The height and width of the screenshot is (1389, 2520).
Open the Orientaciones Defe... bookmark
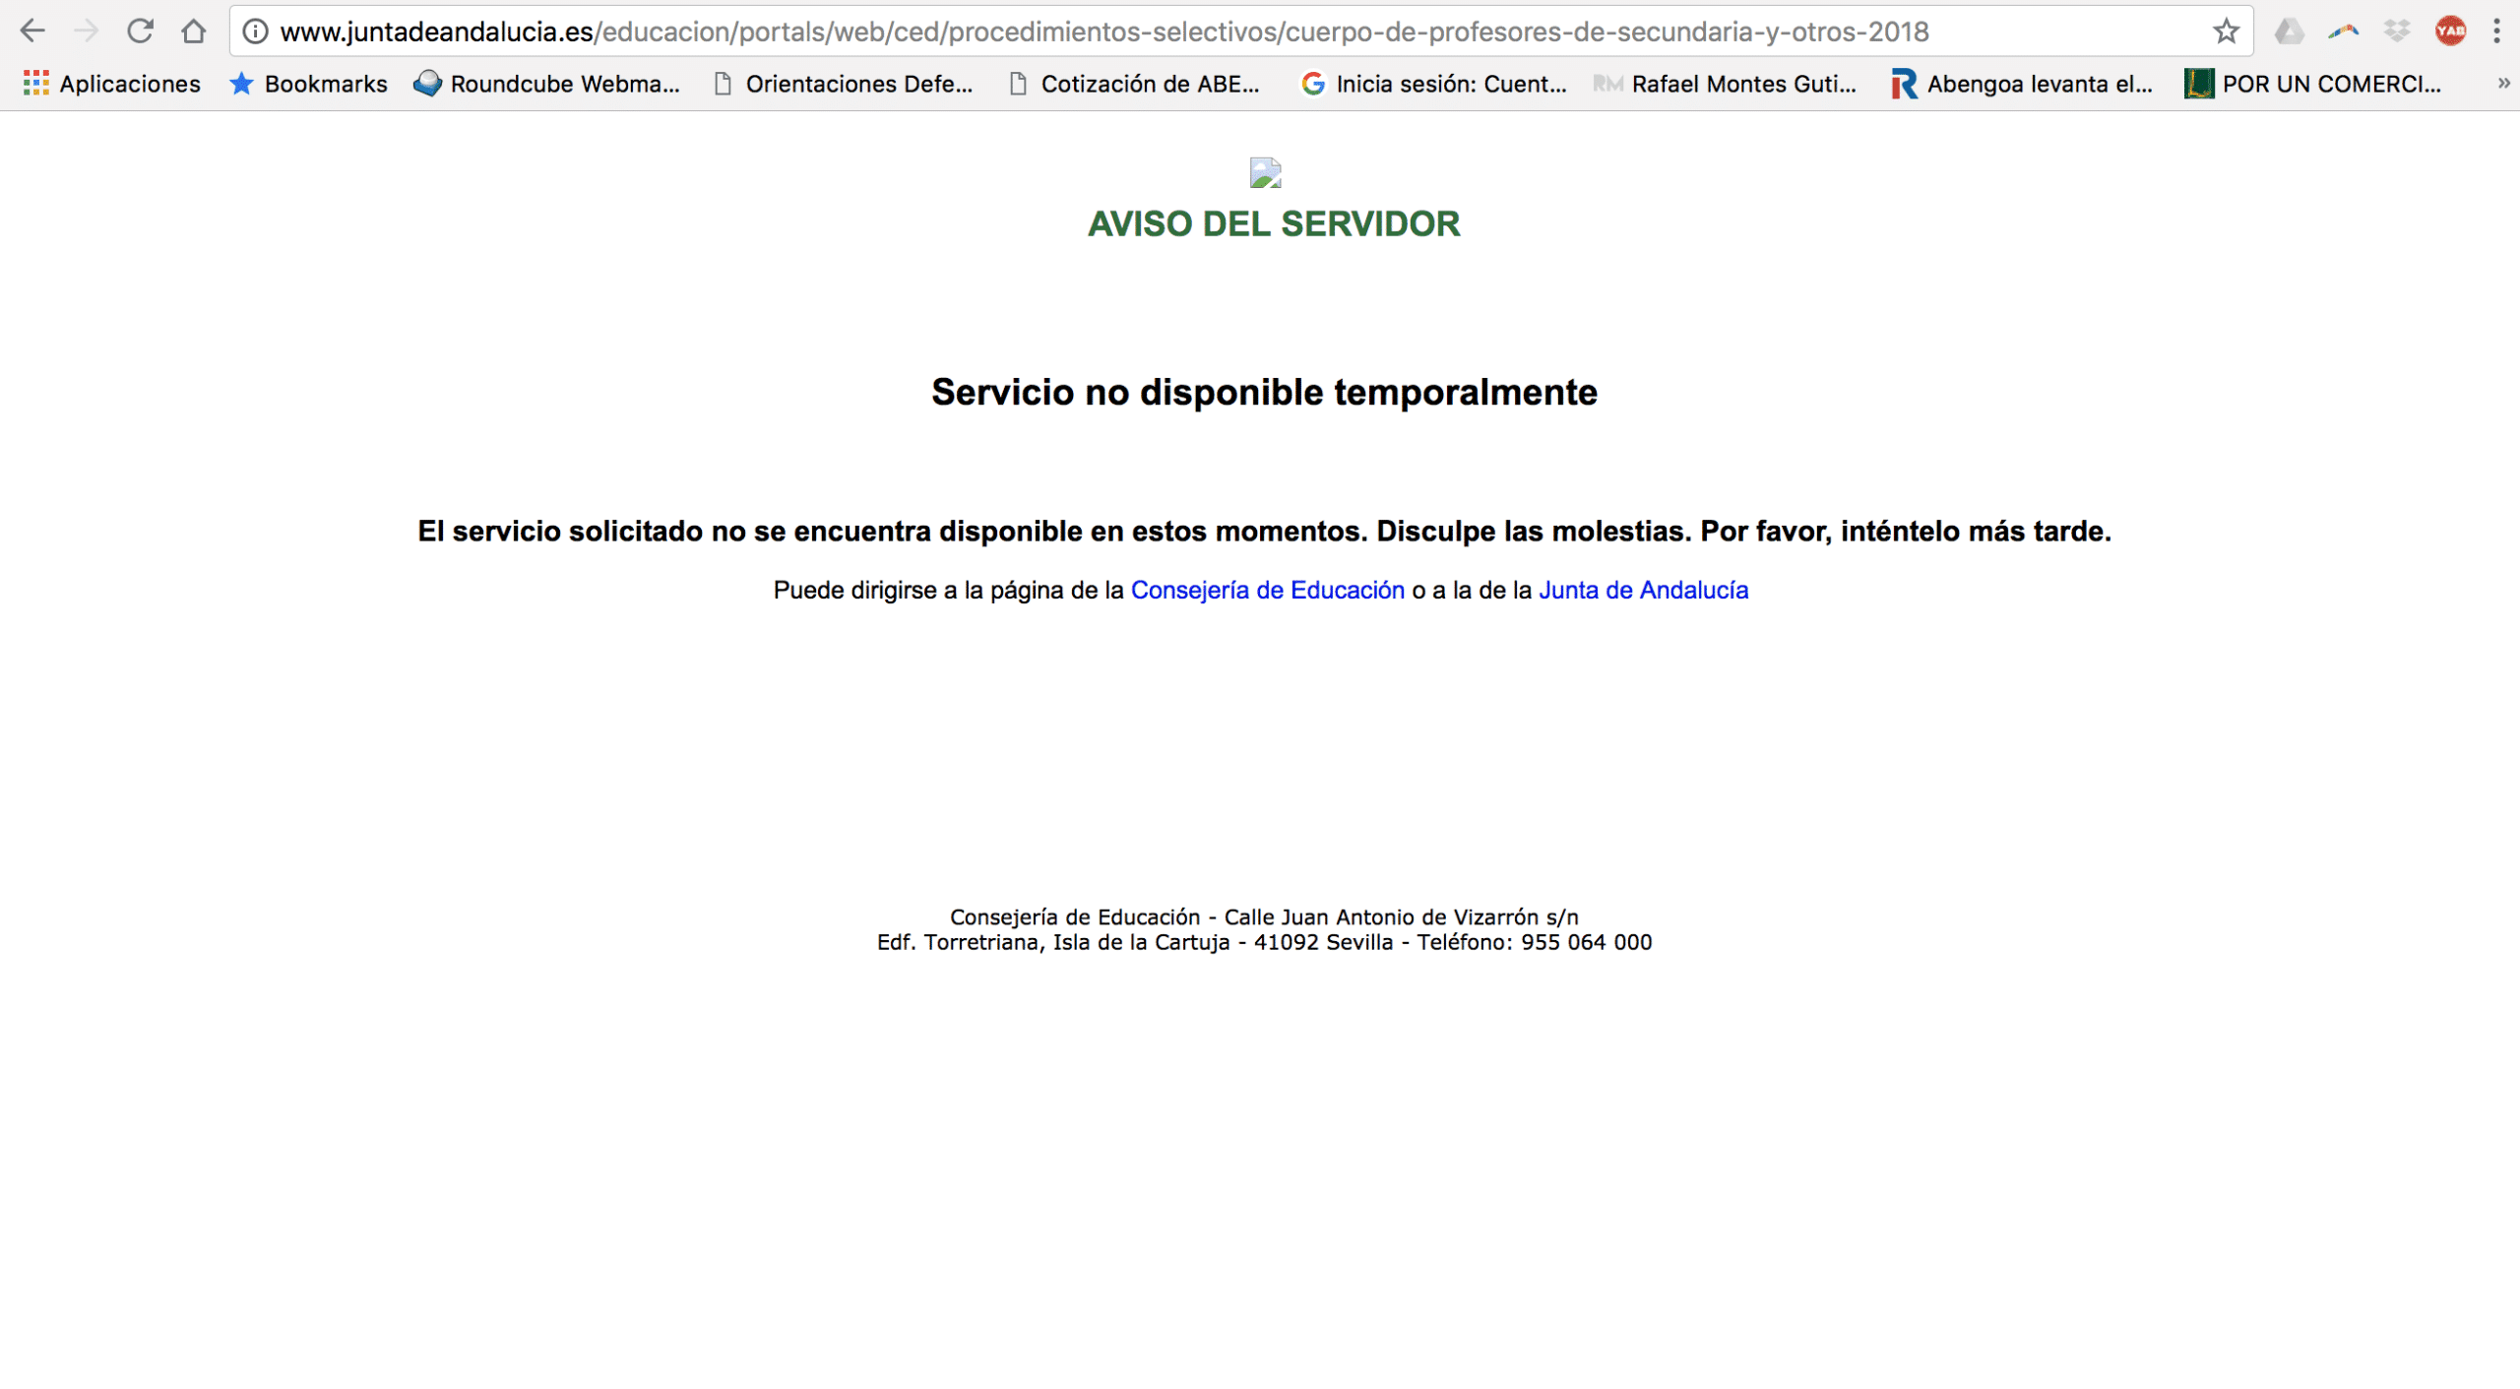(843, 84)
